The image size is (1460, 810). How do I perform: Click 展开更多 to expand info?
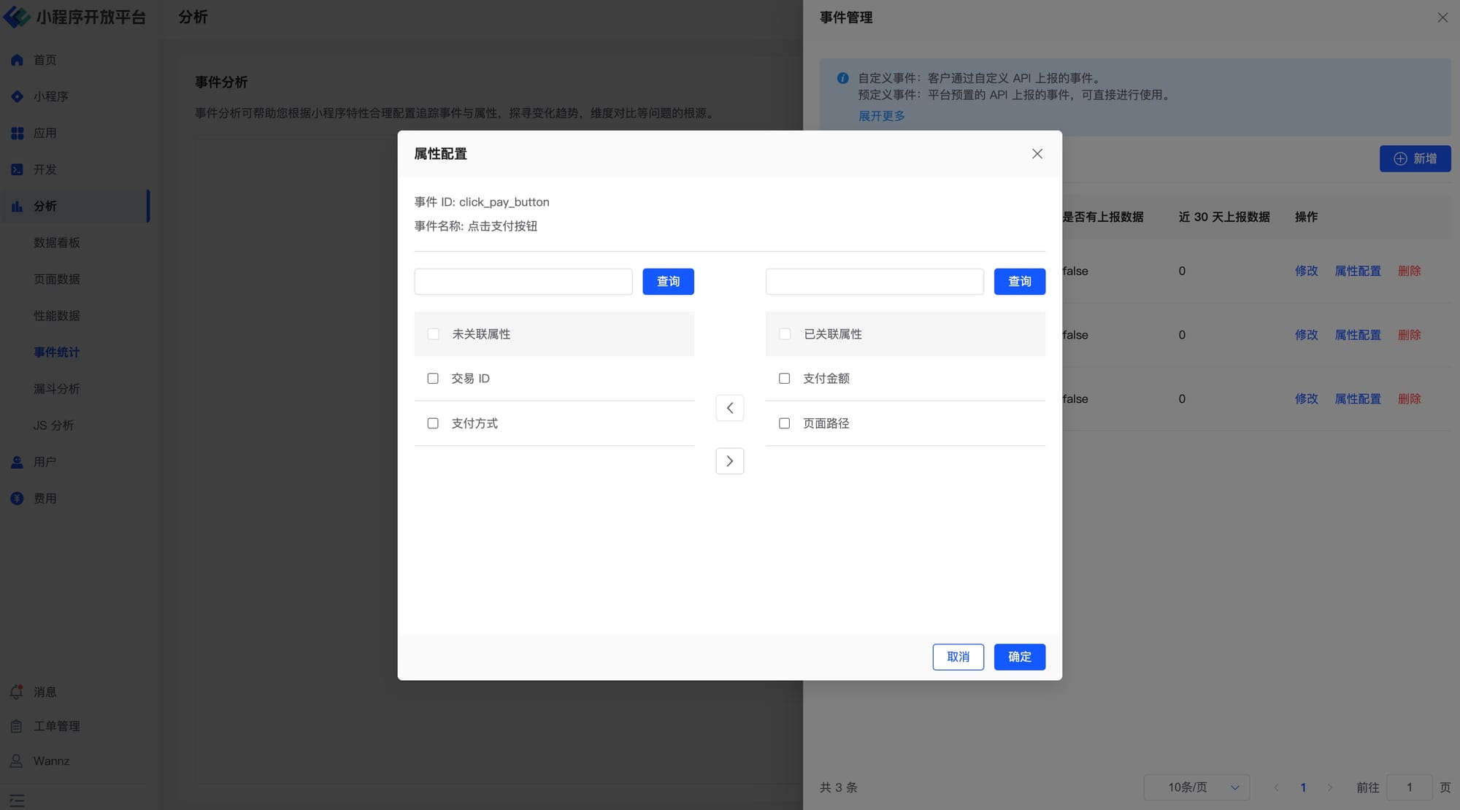point(881,116)
